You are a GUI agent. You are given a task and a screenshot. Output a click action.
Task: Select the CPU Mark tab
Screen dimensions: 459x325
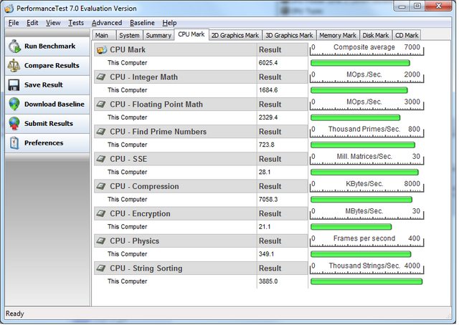[191, 34]
